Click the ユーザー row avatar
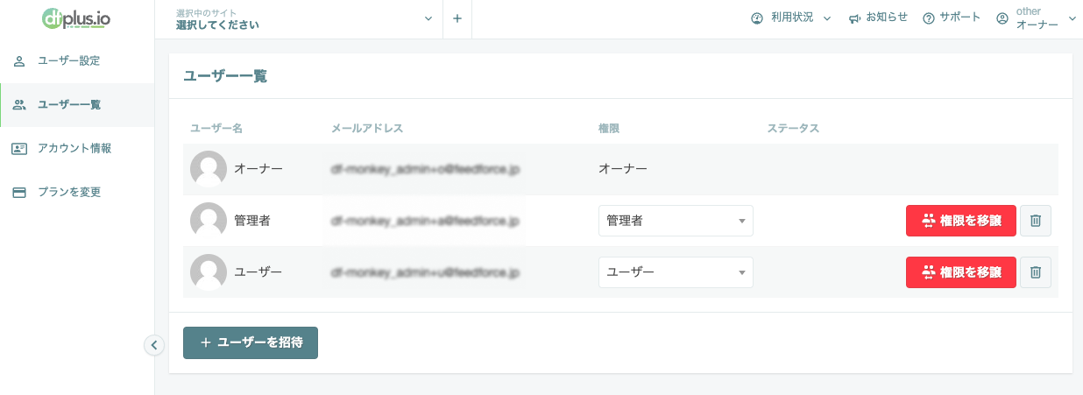 tap(209, 272)
